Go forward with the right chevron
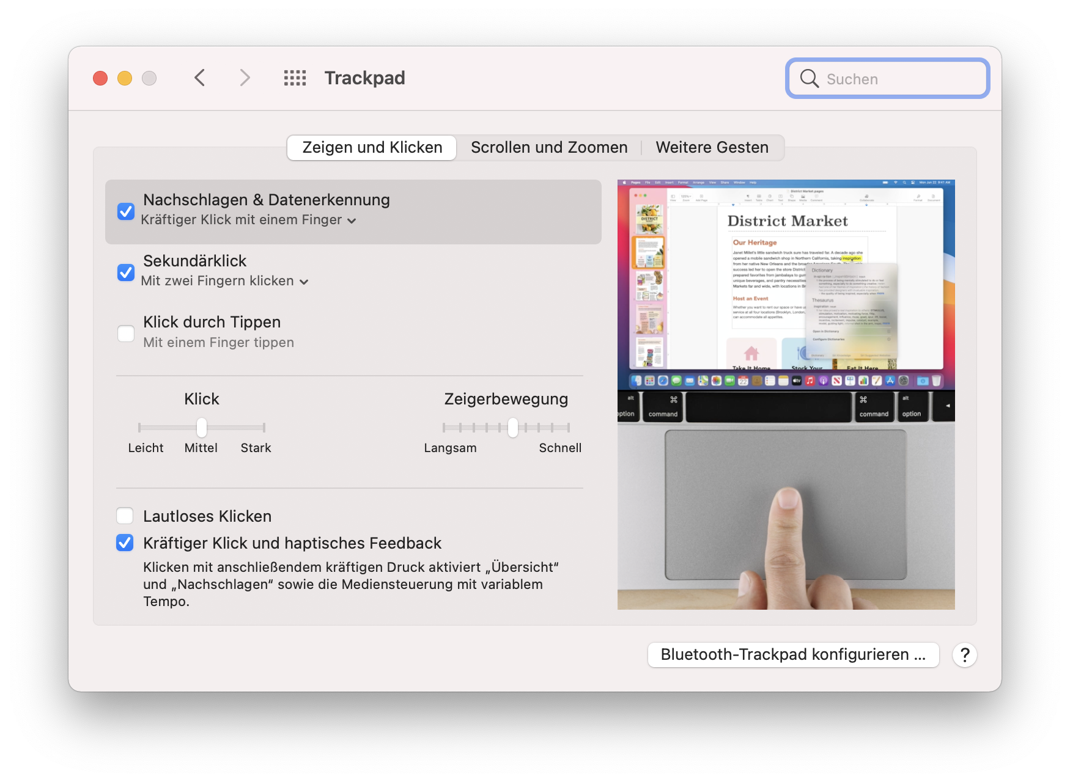 pyautogui.click(x=245, y=78)
